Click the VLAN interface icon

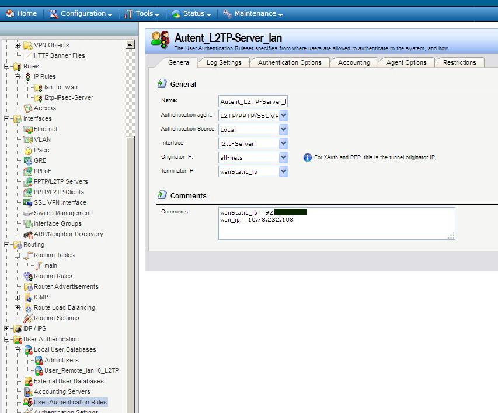pyautogui.click(x=28, y=139)
